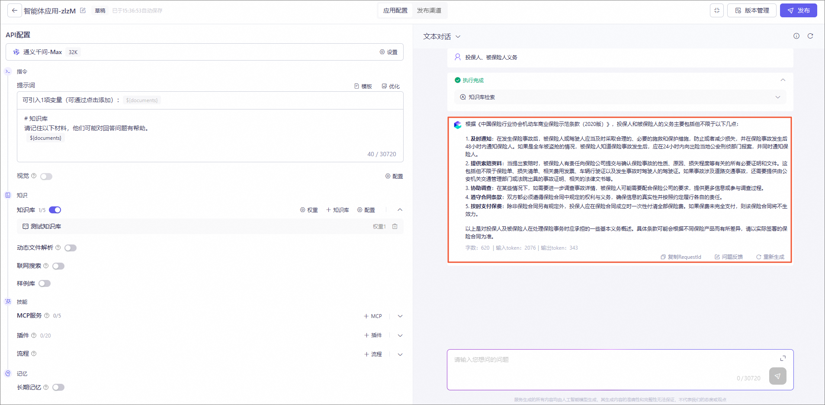
Task: Edit the app name with pencil icon
Action: pos(83,10)
